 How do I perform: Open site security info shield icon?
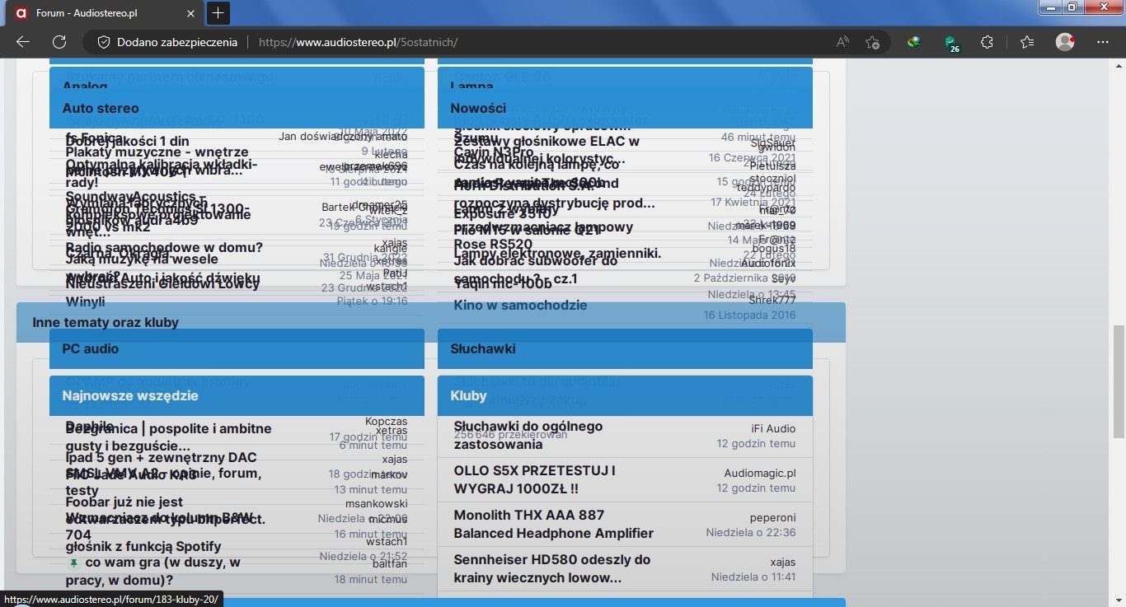(104, 42)
